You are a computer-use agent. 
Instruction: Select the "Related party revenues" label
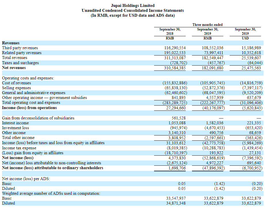point(22,53)
